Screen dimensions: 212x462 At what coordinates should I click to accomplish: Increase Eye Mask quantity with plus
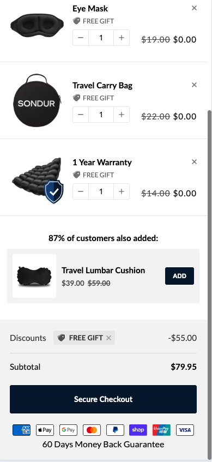(x=122, y=38)
